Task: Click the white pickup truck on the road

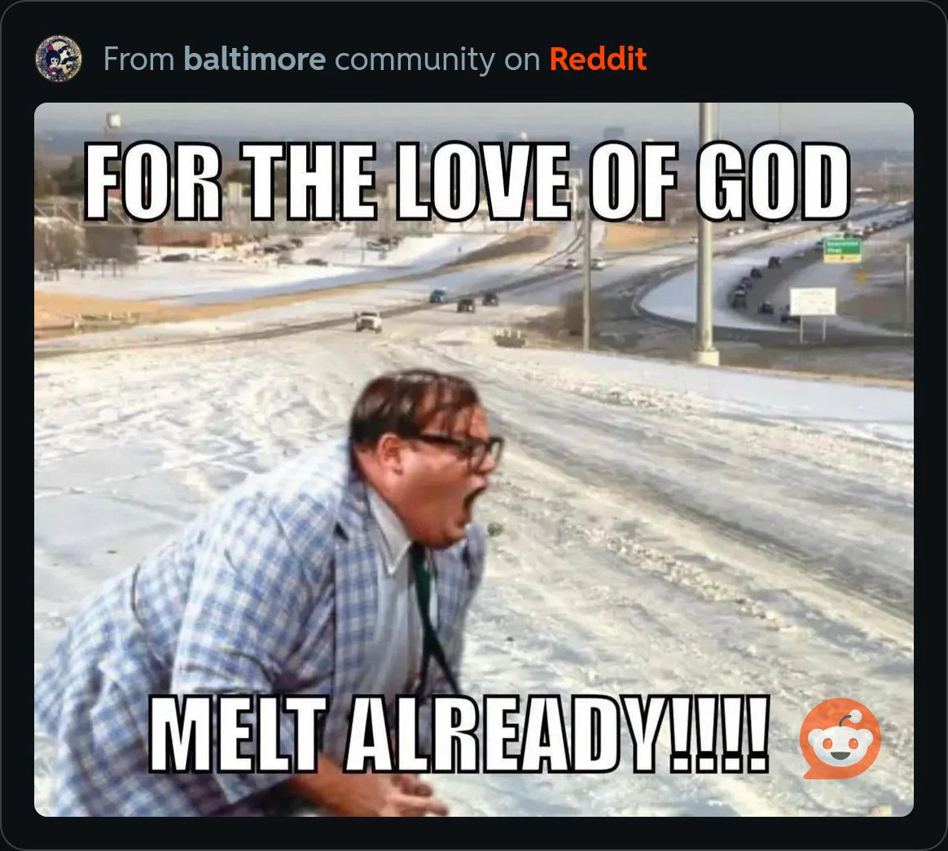Action: click(x=368, y=321)
